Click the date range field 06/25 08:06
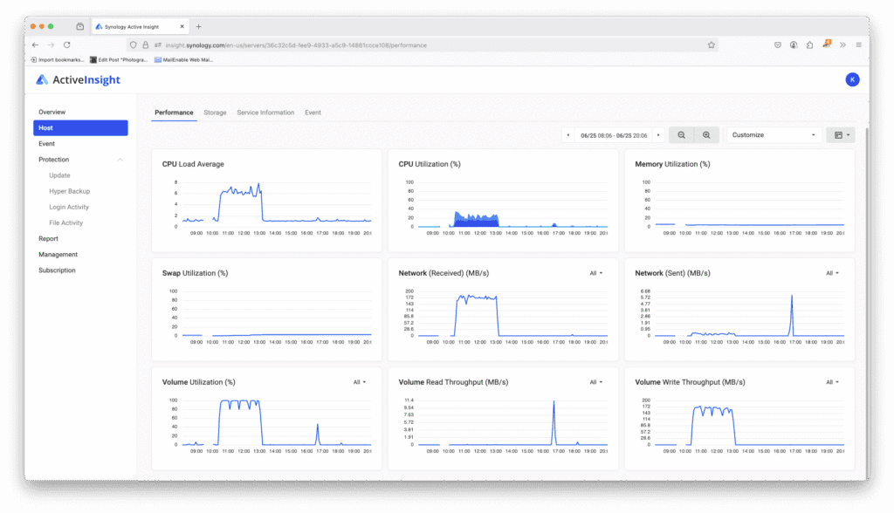The height and width of the screenshot is (513, 894). pyautogui.click(x=613, y=135)
